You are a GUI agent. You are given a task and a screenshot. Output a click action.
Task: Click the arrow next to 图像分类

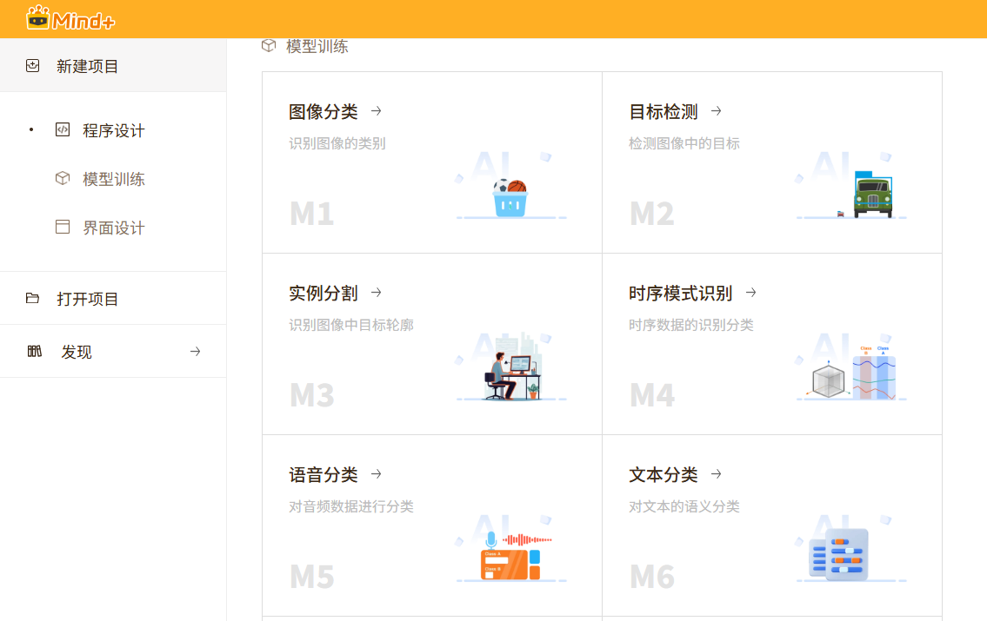(x=375, y=111)
